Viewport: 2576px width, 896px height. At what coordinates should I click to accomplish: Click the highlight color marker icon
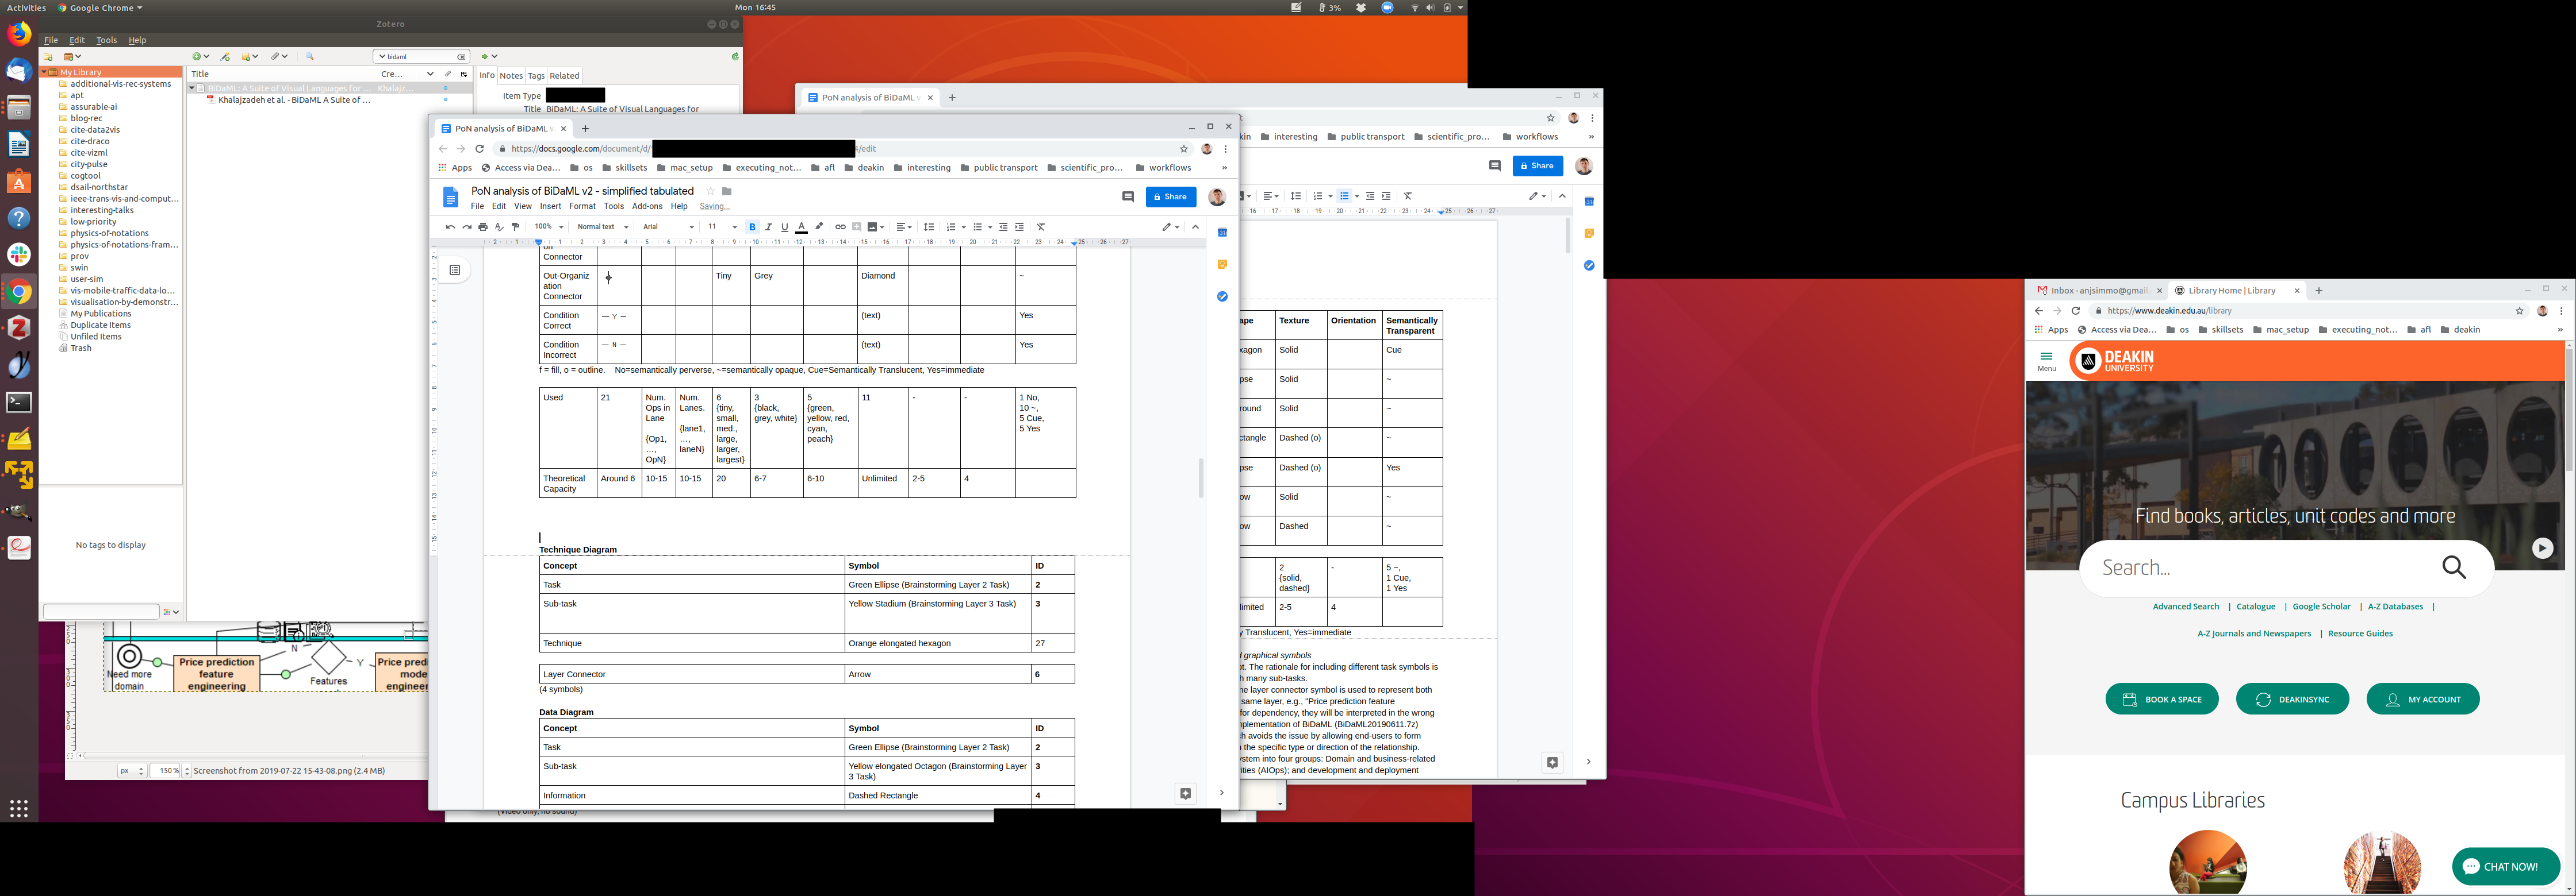pos(819,227)
